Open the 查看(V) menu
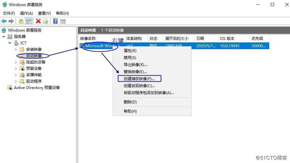Image resolution: width=290 pixels, height=163 pixels. pos(44,13)
